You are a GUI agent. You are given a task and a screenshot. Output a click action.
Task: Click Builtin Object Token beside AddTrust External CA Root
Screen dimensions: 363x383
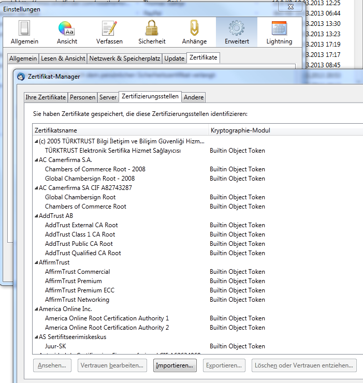237,225
